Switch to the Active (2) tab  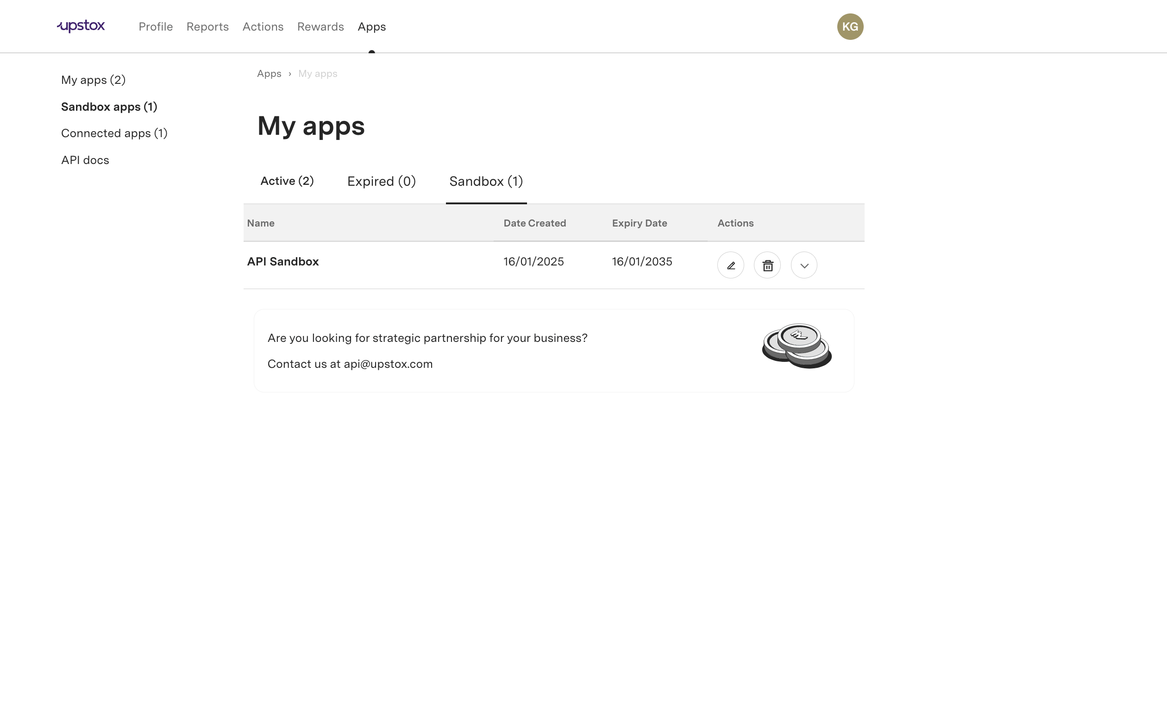click(287, 181)
